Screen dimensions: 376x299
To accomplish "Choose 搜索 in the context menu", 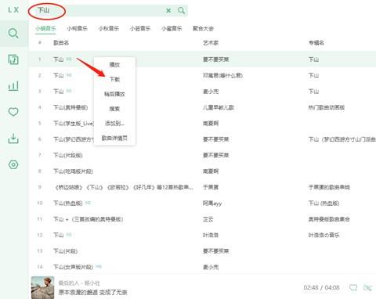I will (x=114, y=109).
